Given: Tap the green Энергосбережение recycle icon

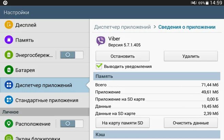Looking at the screenshot, I should click(9, 55).
